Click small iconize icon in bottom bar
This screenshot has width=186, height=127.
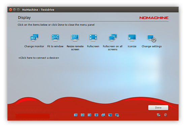[110, 115]
